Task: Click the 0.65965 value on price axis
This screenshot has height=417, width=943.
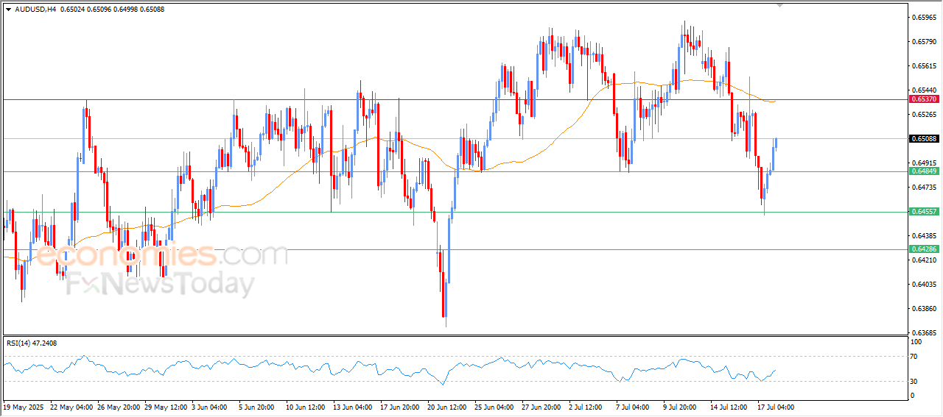Action: [x=924, y=17]
